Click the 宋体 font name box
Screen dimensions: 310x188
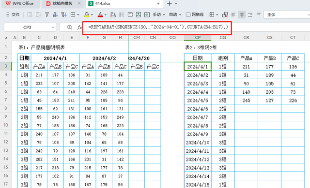click(287, 15)
